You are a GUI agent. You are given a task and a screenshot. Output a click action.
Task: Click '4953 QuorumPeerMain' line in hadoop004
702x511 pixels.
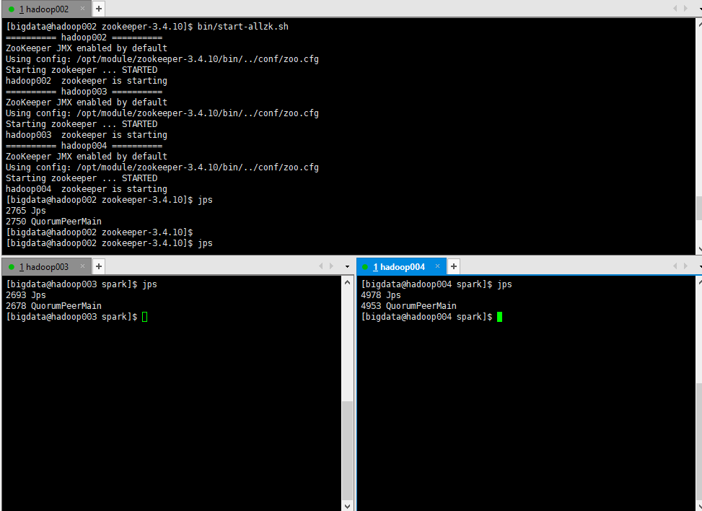pyautogui.click(x=409, y=306)
